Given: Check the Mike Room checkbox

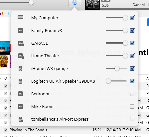Looking at the screenshot, I should 132,106.
